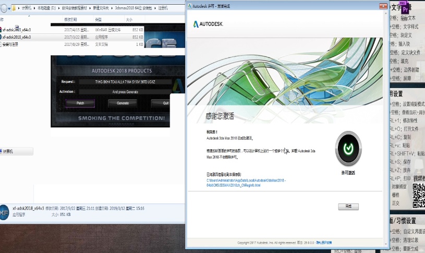Select the xf-adsk2018_x64v3 application file icon
The width and height of the screenshot is (425, 253).
[x=1, y=37]
